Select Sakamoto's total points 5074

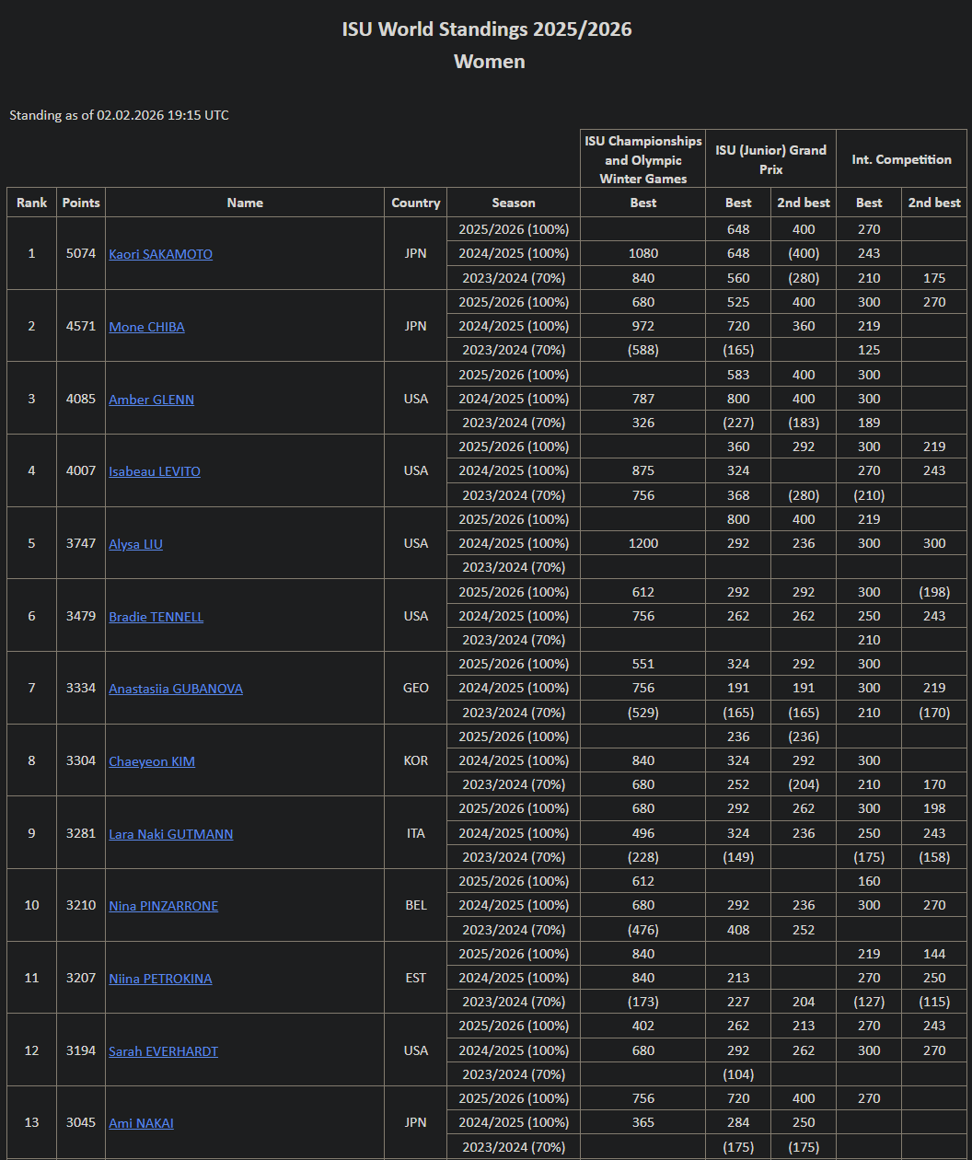click(x=81, y=253)
